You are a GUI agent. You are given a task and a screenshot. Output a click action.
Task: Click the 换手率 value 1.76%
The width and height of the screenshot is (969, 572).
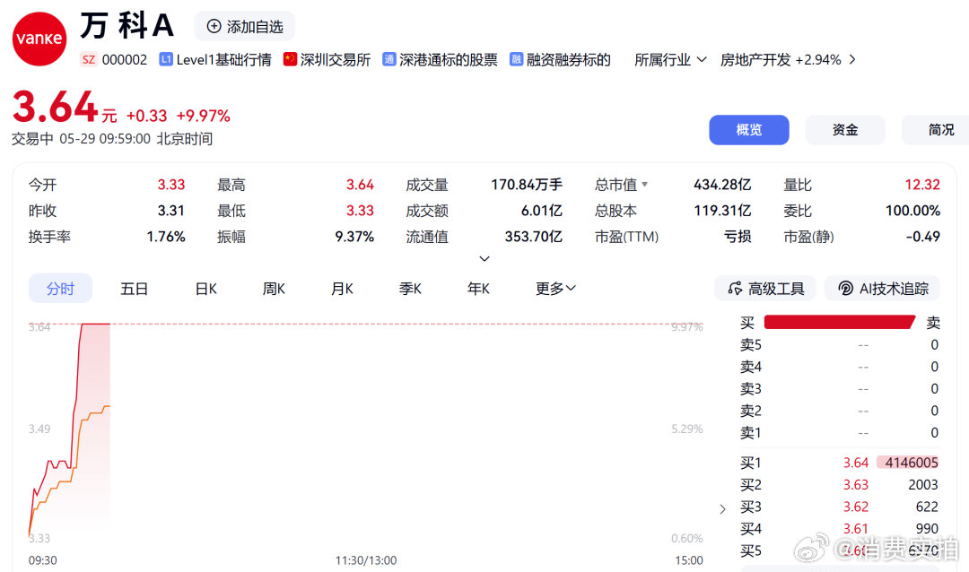tap(166, 237)
